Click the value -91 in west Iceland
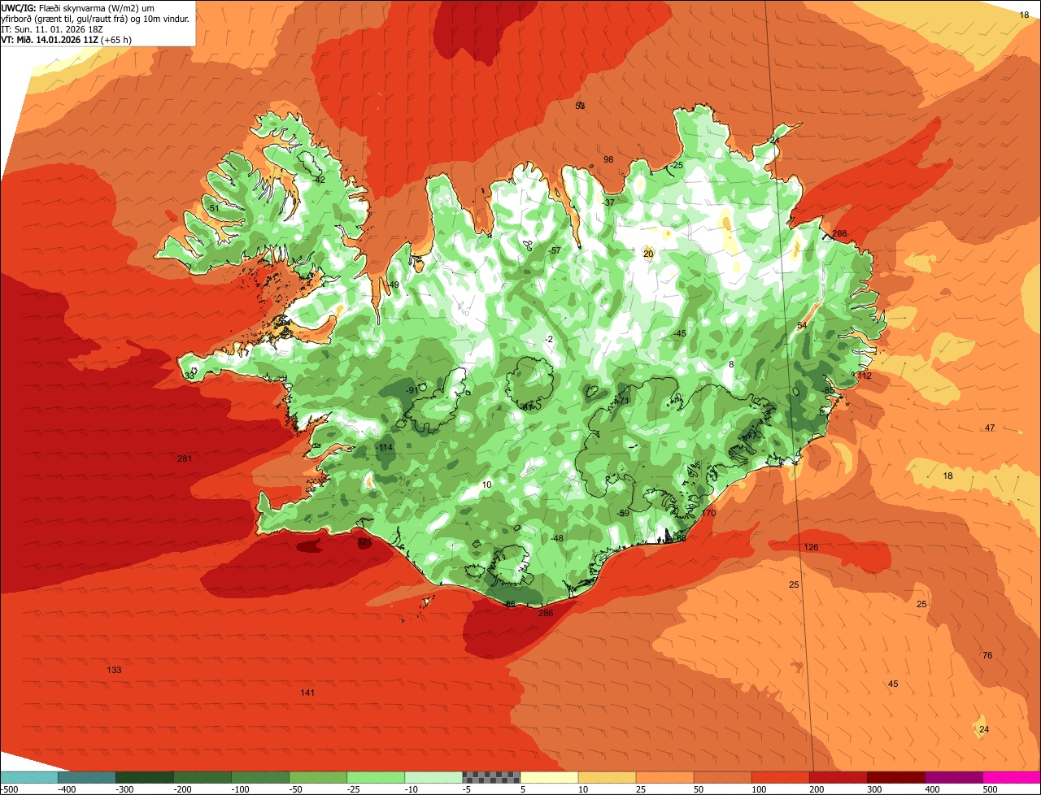Image resolution: width=1041 pixels, height=795 pixels. point(412,390)
